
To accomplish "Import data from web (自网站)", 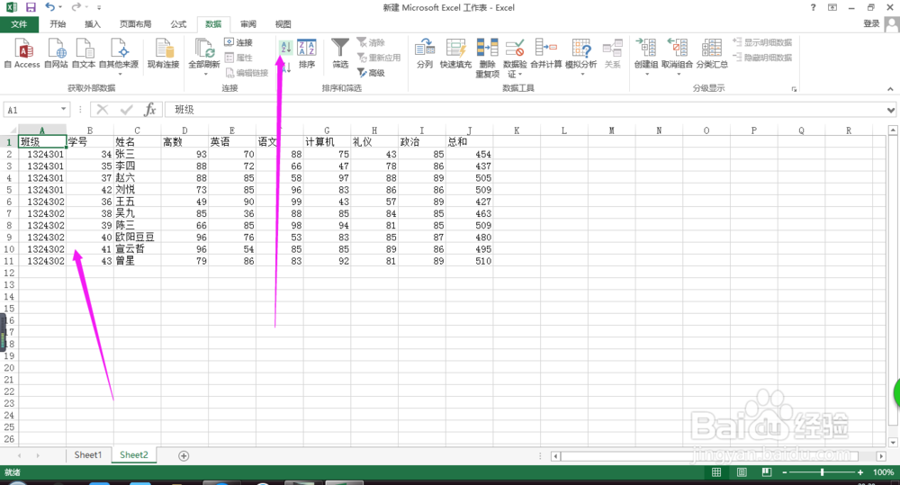I will [56, 53].
